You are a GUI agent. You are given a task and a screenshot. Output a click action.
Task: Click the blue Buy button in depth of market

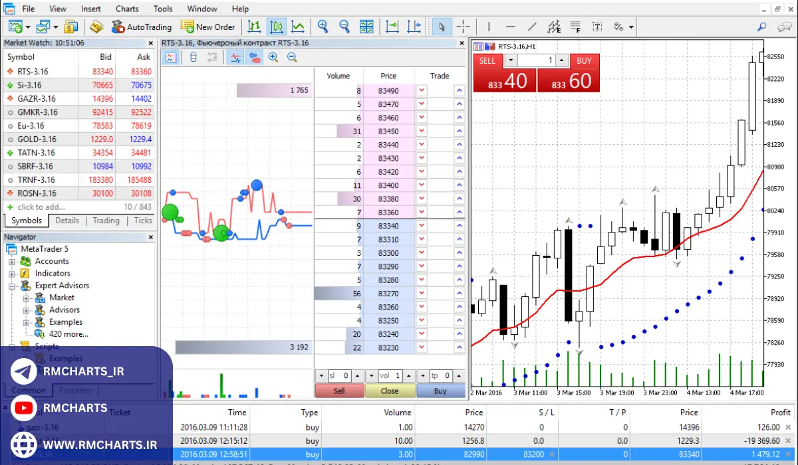[x=440, y=391]
